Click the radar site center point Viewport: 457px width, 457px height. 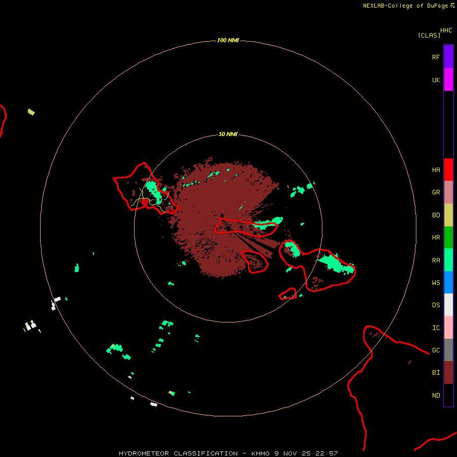click(228, 228)
